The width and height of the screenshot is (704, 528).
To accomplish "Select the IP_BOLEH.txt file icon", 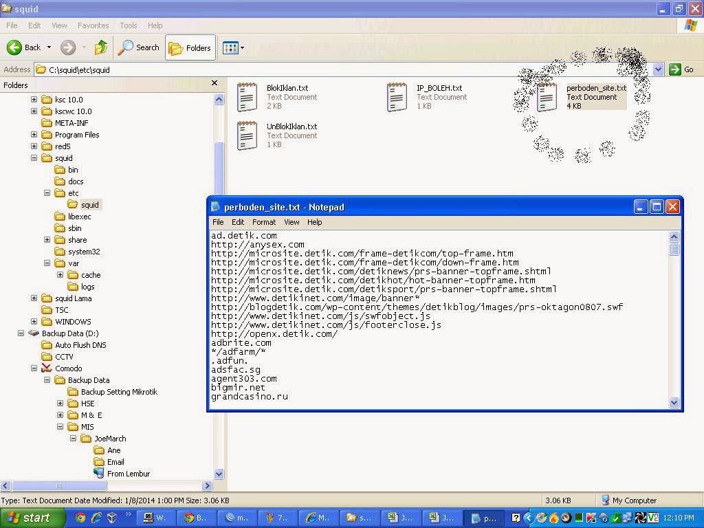I will pos(397,96).
